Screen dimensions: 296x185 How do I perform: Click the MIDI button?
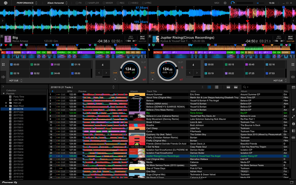[x=217, y=3]
